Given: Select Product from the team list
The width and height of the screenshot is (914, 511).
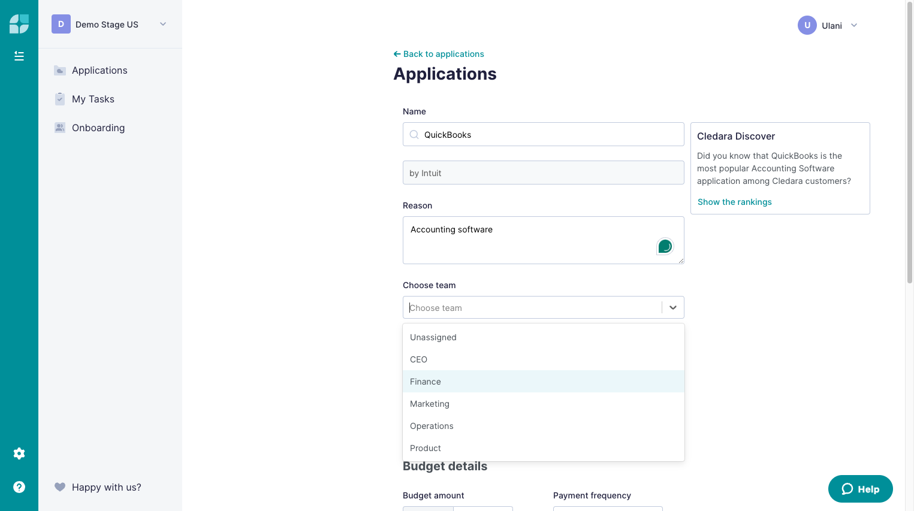Looking at the screenshot, I should click(x=544, y=448).
